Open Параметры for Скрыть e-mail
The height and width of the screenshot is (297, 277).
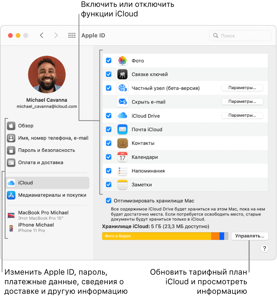242,102
